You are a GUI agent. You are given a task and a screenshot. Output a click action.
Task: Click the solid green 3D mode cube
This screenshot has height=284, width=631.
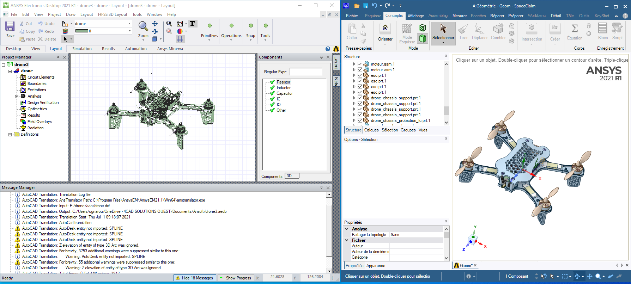click(x=423, y=38)
